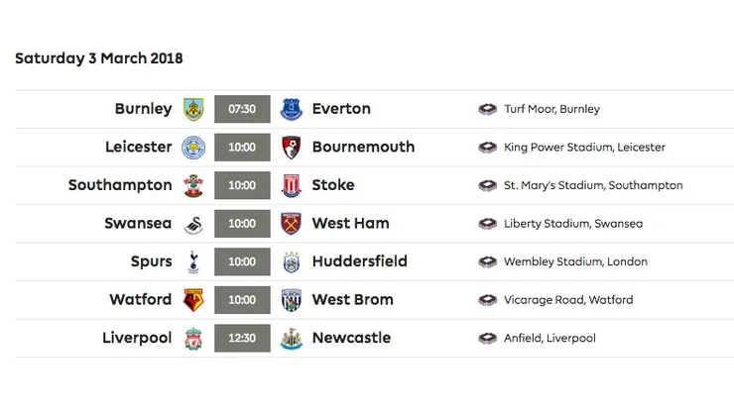This screenshot has width=734, height=412.
Task: Open the West Brom team link
Action: pyautogui.click(x=352, y=299)
